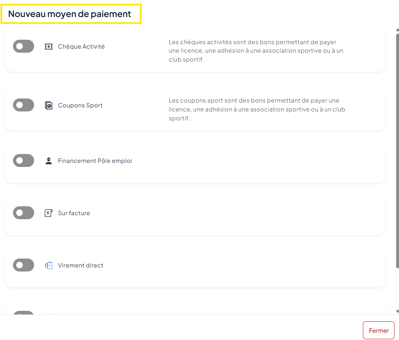
Task: Click the Virement direct label
Action: (x=80, y=265)
